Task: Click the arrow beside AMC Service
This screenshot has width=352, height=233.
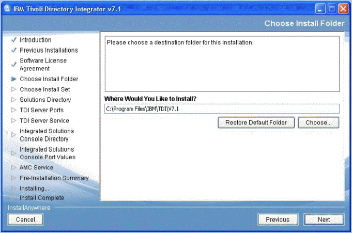Action: pos(13,167)
